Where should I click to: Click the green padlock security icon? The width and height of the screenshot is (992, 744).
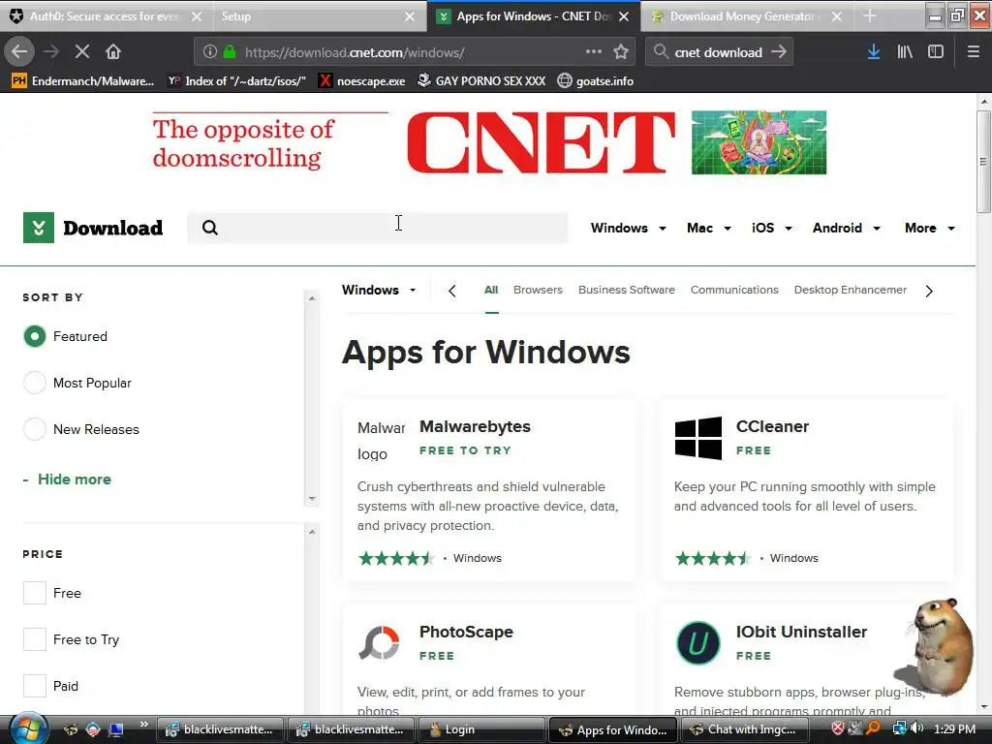coord(230,52)
